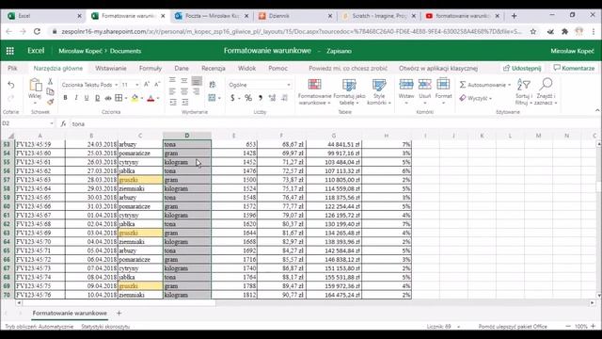This screenshot has width=602, height=339.
Task: Click the Format Painter brush icon
Action: pos(50,102)
